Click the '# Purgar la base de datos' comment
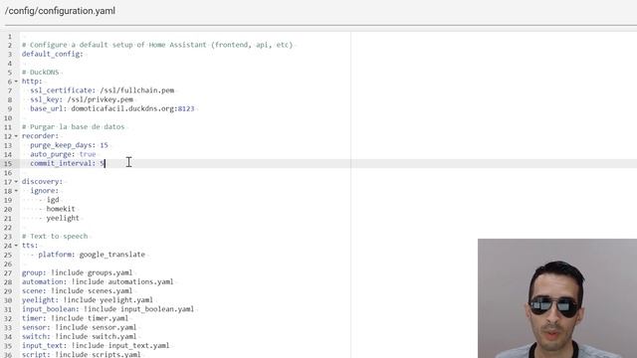The width and height of the screenshot is (637, 358). coord(73,126)
